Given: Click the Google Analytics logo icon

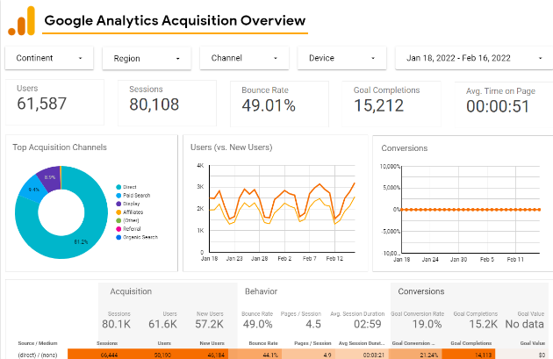Looking at the screenshot, I should [x=22, y=21].
